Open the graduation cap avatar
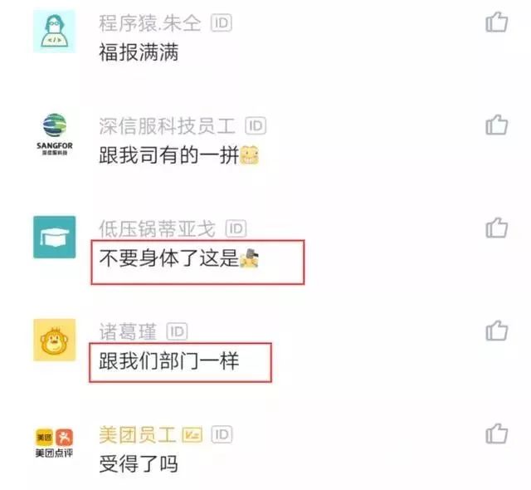 coord(55,237)
